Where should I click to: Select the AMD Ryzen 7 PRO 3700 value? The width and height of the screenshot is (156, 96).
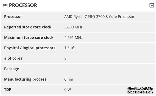(99, 17)
